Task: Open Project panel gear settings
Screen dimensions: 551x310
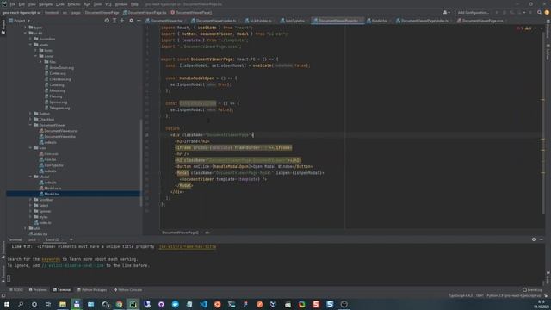Action: pos(131,21)
